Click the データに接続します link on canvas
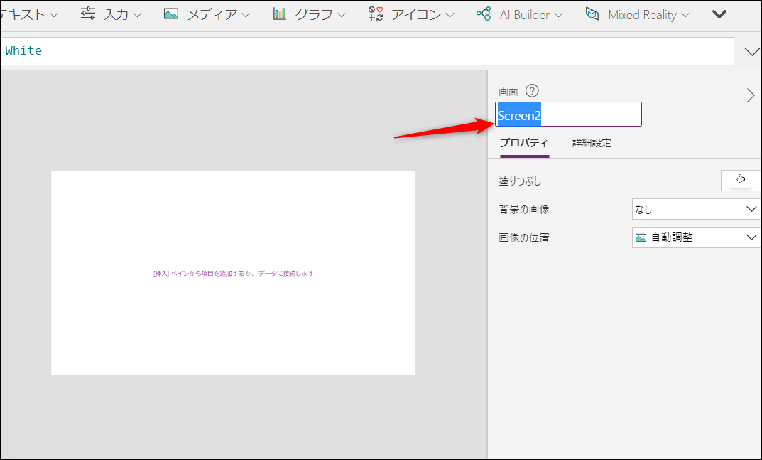Image resolution: width=762 pixels, height=460 pixels. point(286,274)
